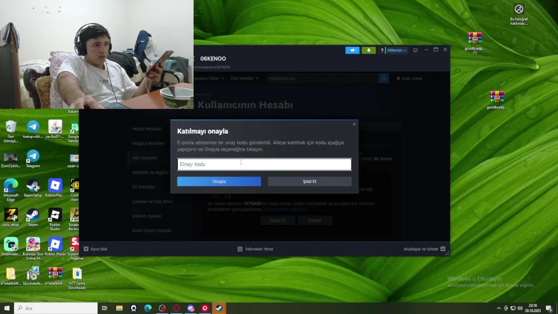Select zula_setup desktop icon

click(x=11, y=218)
